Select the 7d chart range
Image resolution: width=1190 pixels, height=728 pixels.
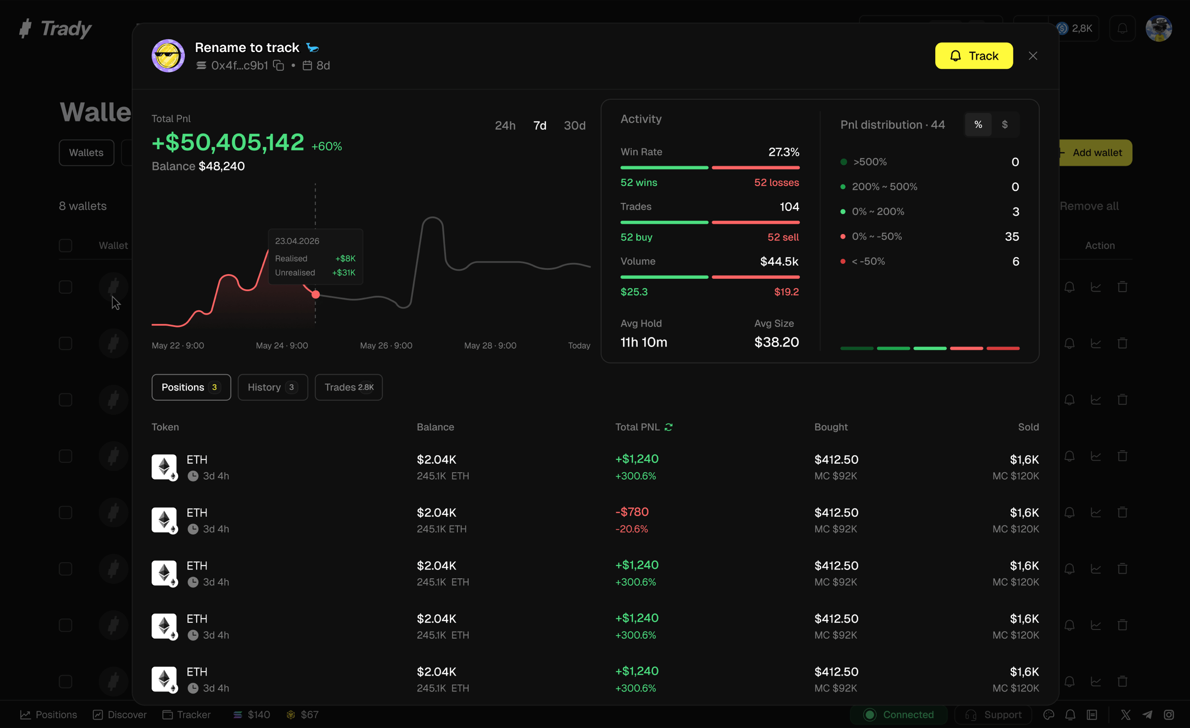540,126
